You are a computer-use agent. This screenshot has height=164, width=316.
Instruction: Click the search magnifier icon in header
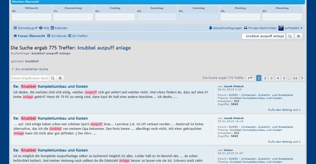[290, 36]
